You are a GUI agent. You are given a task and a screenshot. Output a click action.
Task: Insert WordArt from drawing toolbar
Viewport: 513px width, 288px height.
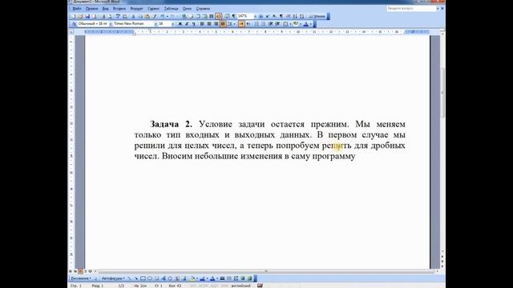pyautogui.click(x=164, y=278)
